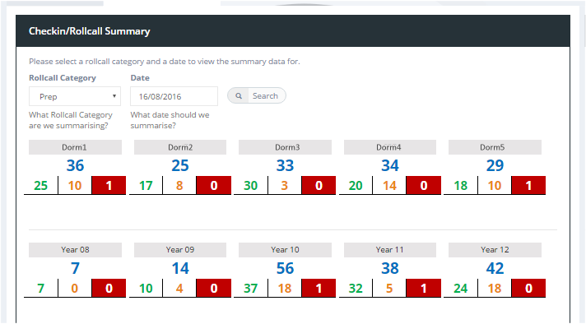The image size is (586, 324).
Task: Select the Year 09 header
Action: [x=180, y=250]
